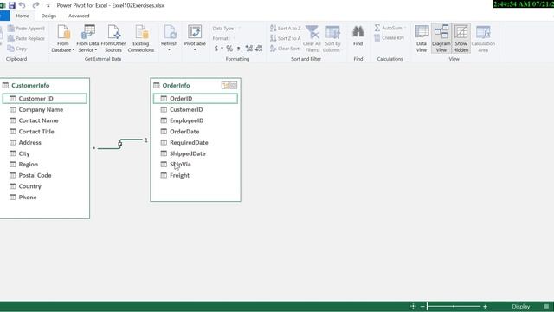
Task: Click Display button in status bar
Action: coord(521,306)
